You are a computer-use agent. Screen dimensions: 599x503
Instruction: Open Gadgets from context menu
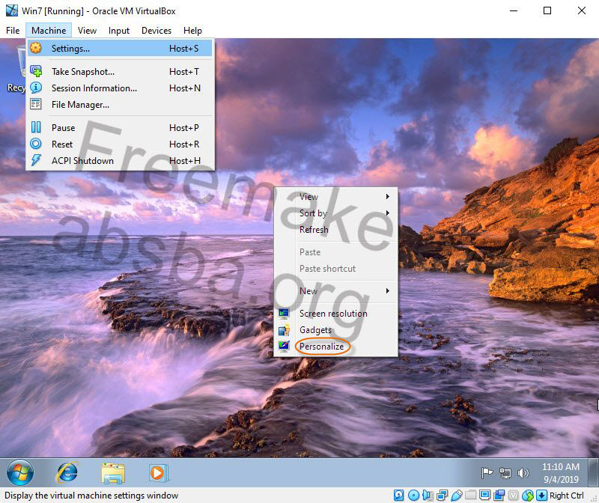pos(335,330)
